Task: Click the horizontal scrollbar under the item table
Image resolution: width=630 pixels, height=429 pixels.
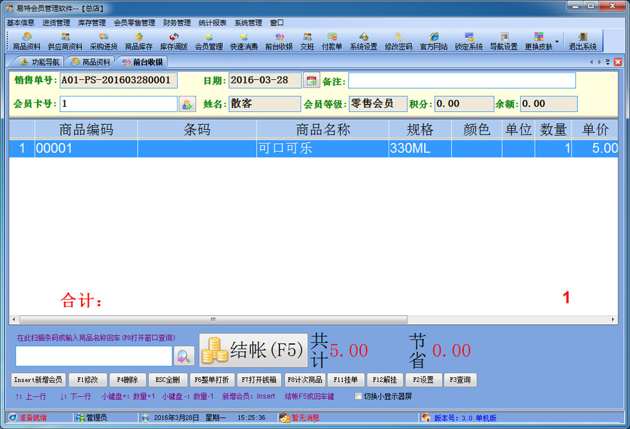Action: (x=212, y=319)
